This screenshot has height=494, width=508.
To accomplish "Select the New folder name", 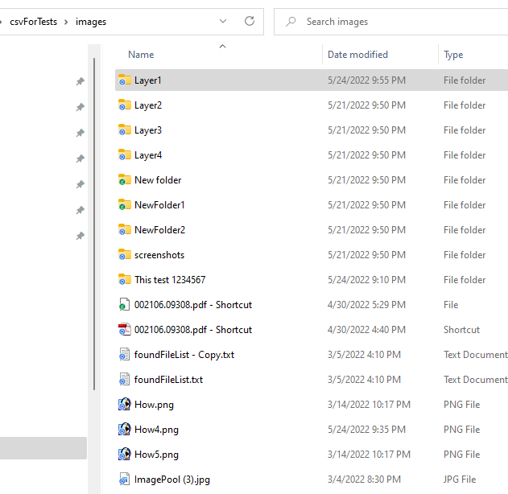I will click(x=158, y=180).
